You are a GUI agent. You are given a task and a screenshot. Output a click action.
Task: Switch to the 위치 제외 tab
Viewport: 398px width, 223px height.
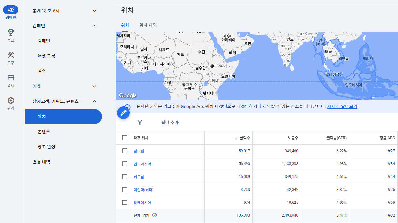pyautogui.click(x=148, y=25)
